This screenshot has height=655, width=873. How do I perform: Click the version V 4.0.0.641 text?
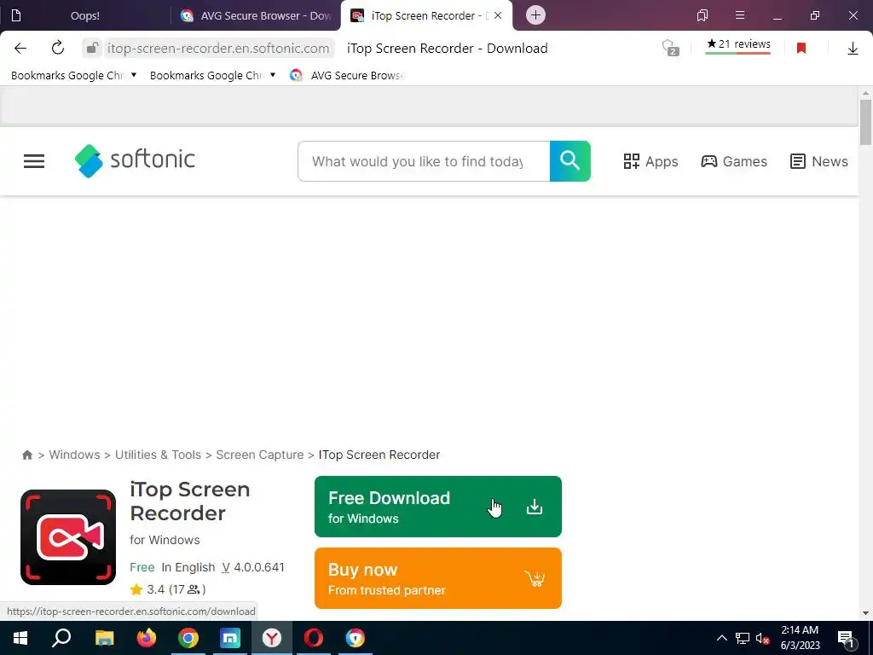pos(253,567)
